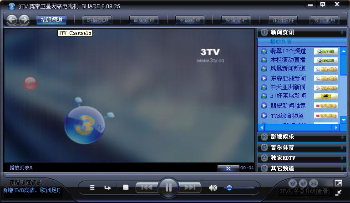Skip to the previous channel
The height and width of the screenshot is (203, 350).
(147, 187)
